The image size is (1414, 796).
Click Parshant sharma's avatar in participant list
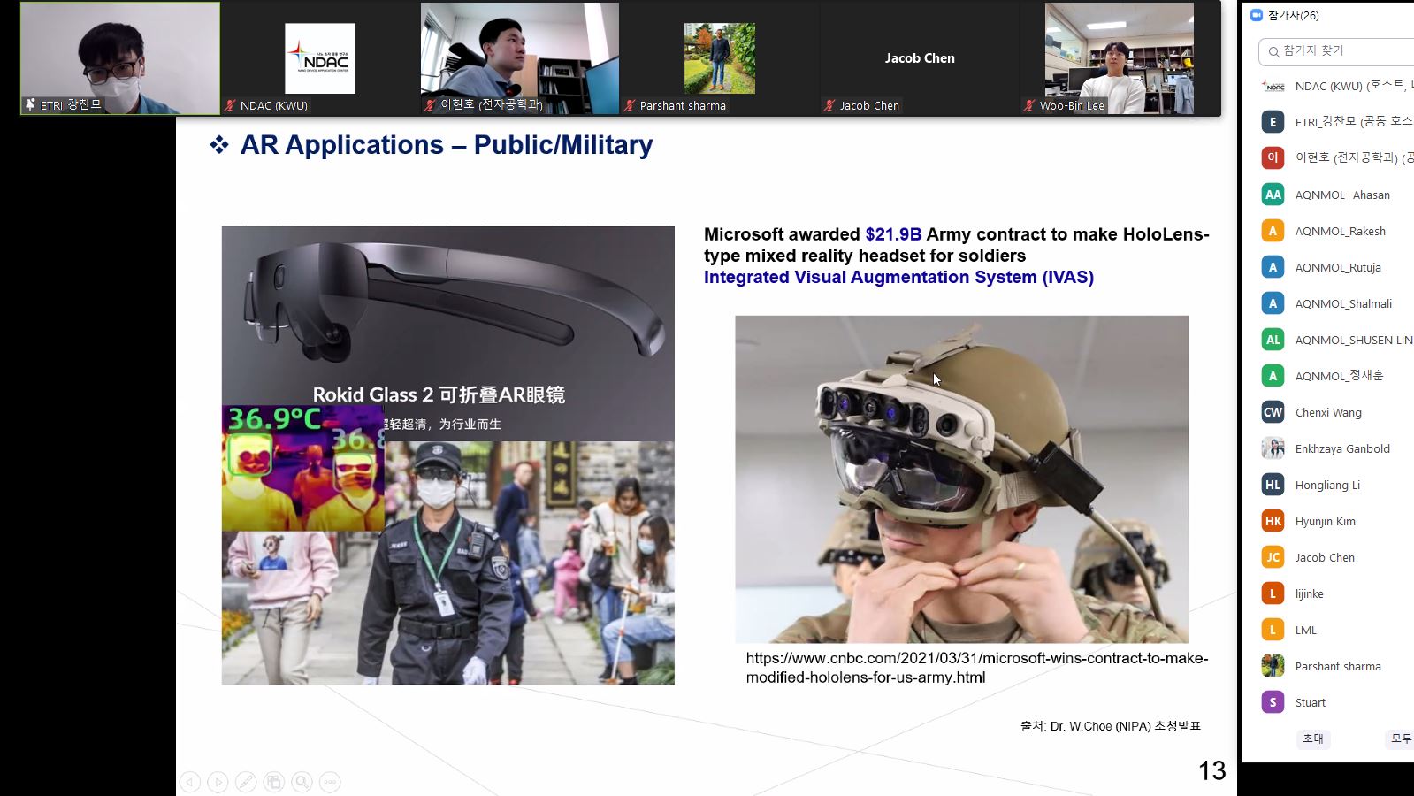(1273, 666)
